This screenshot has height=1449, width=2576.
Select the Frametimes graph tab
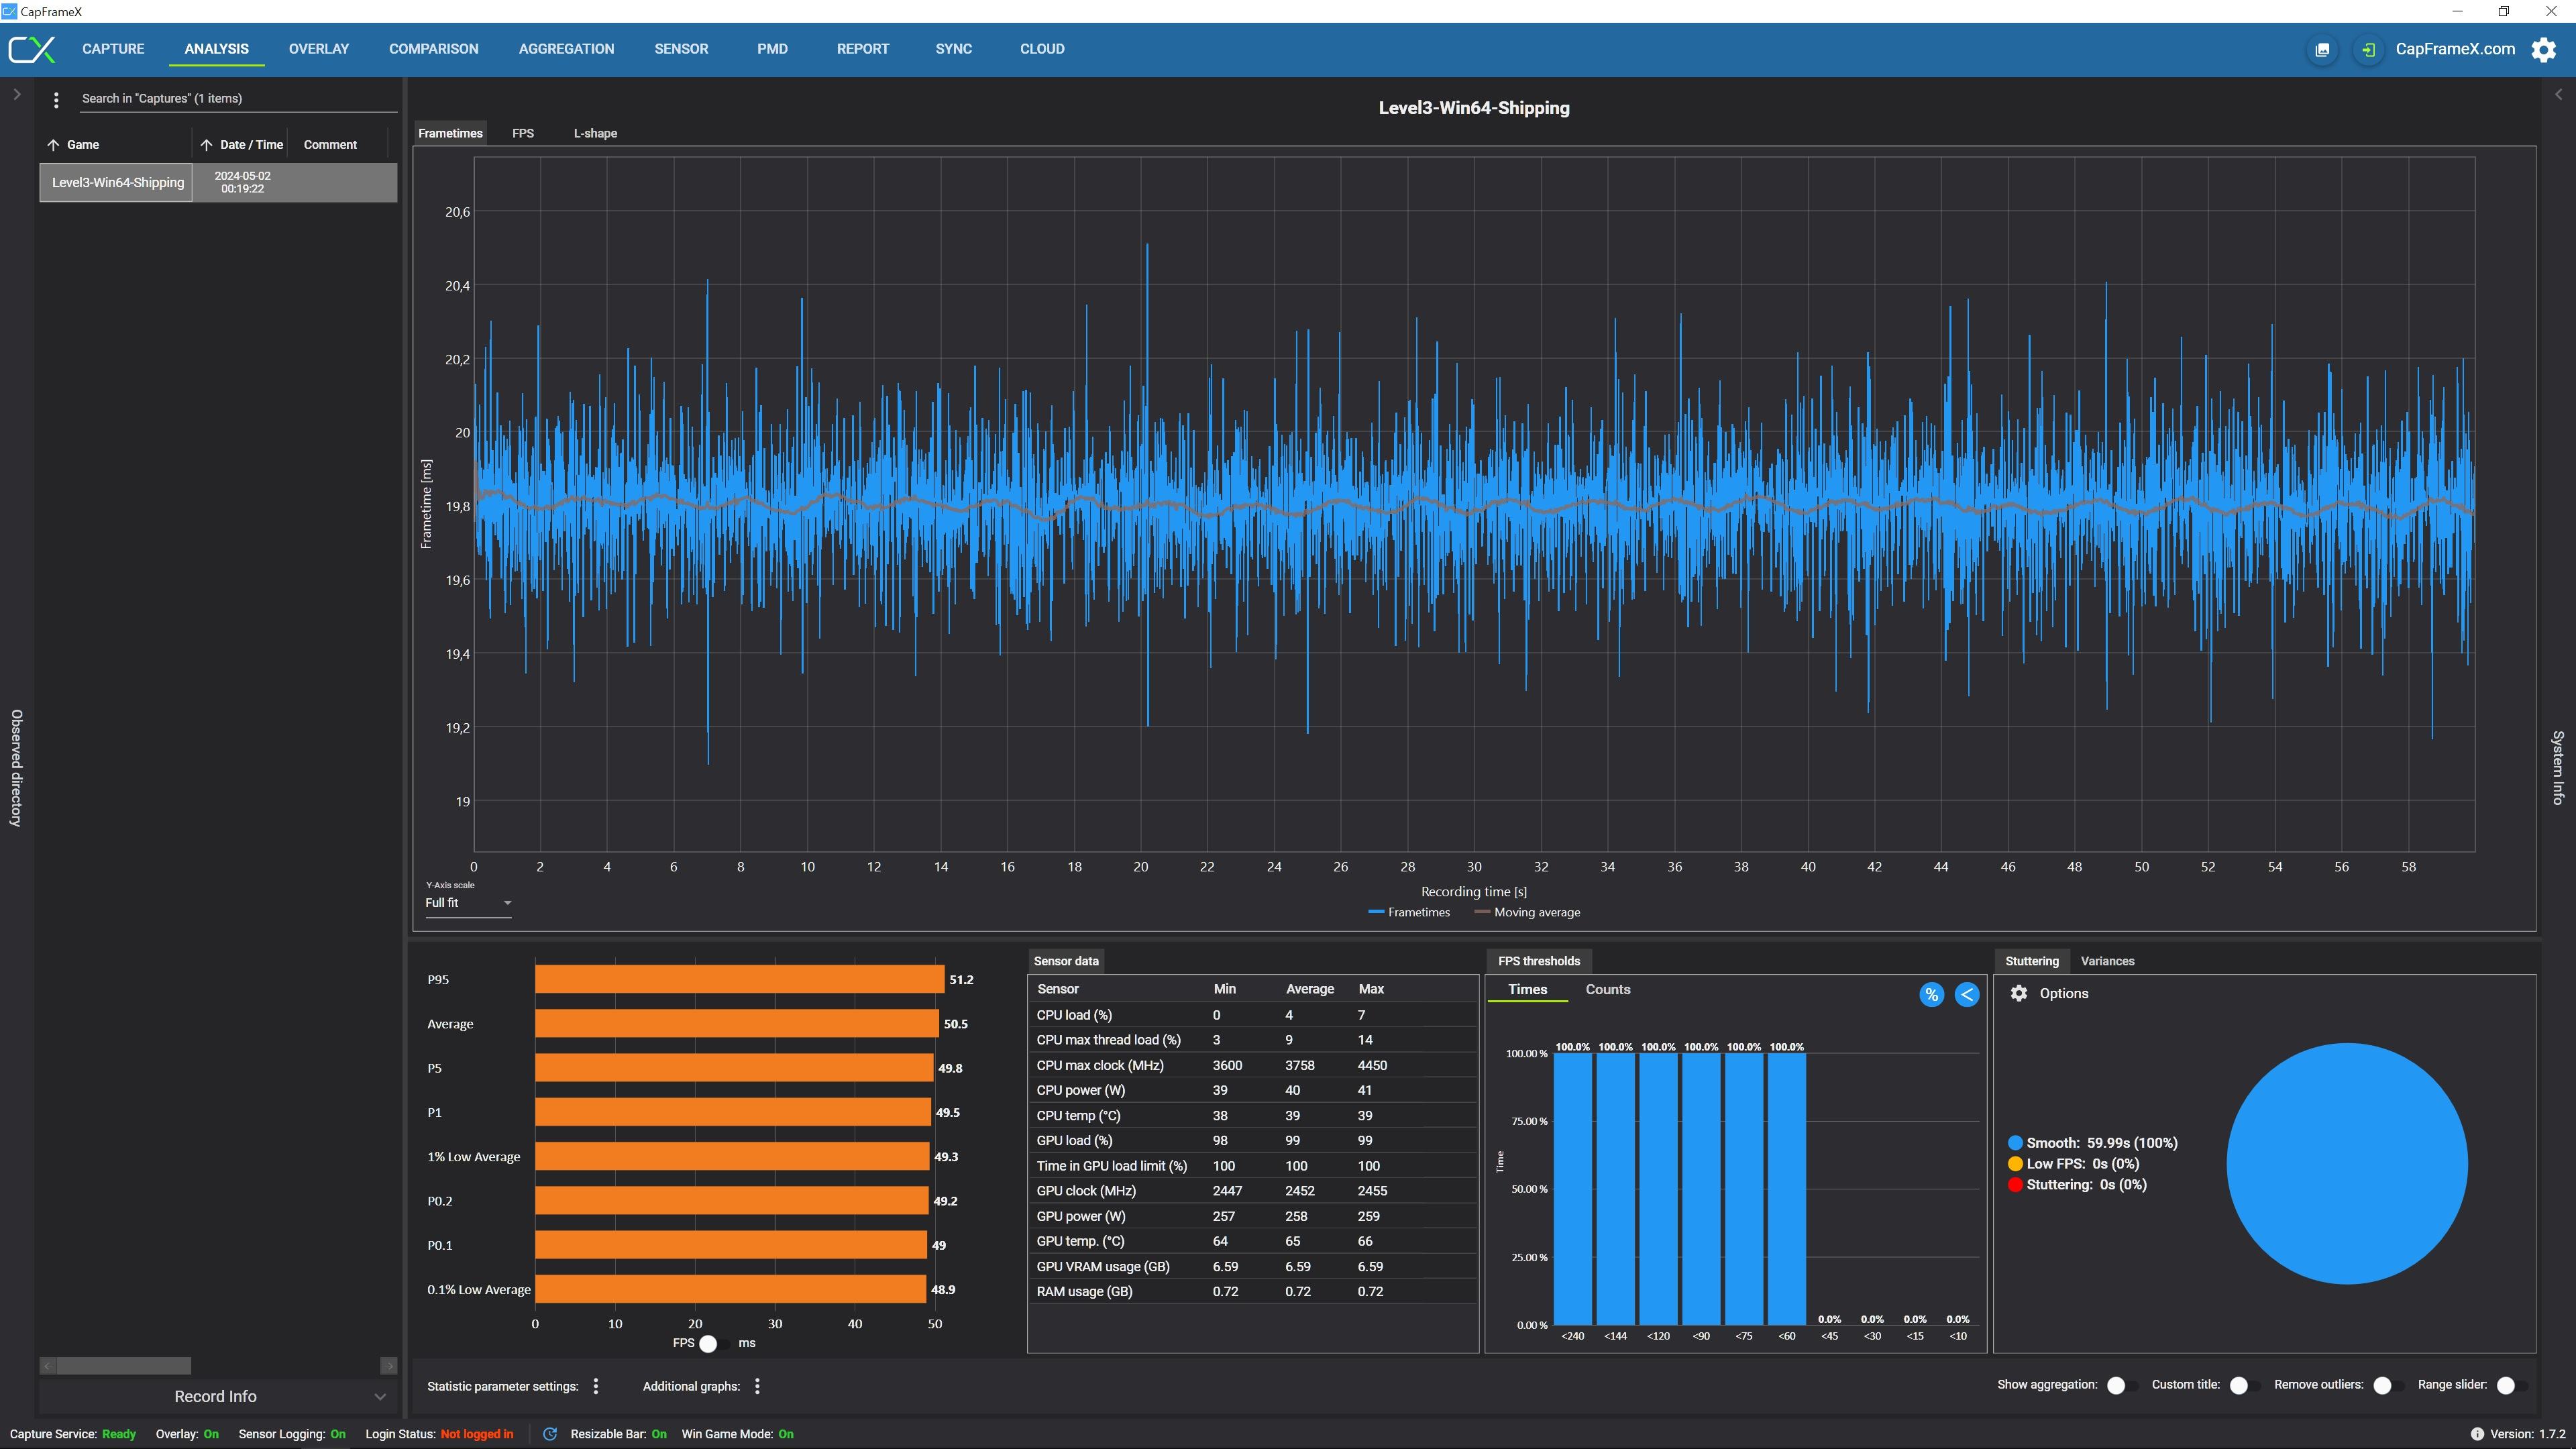pyautogui.click(x=450, y=133)
